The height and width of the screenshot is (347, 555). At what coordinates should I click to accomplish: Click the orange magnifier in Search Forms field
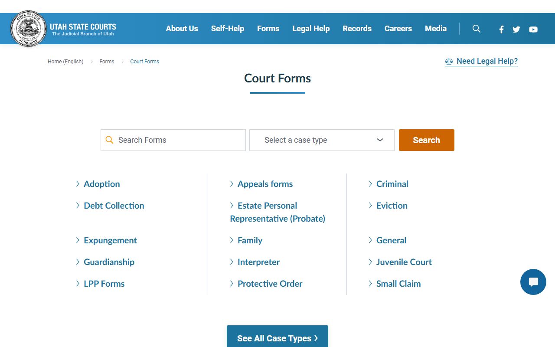click(110, 140)
